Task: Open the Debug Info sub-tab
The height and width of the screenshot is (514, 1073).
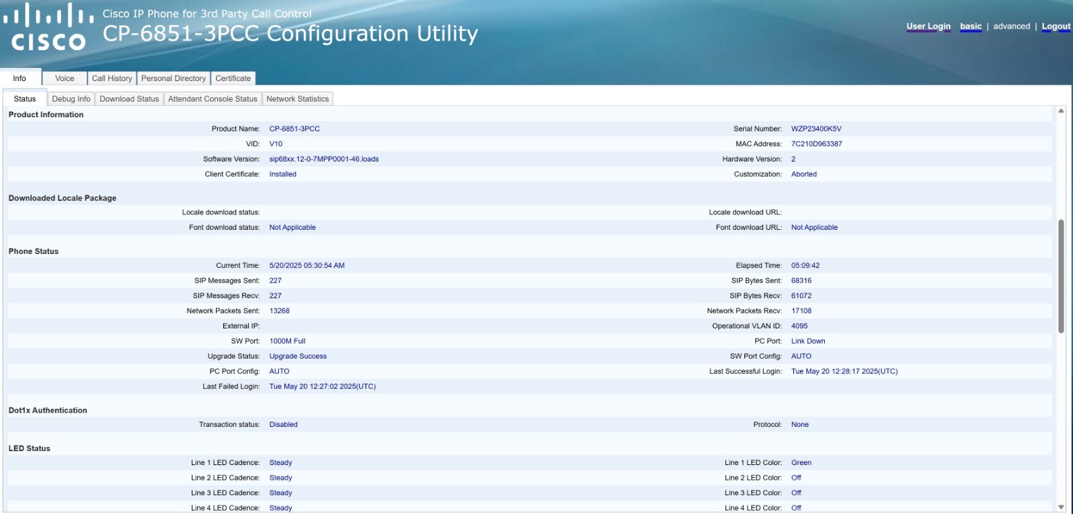Action: [x=71, y=99]
